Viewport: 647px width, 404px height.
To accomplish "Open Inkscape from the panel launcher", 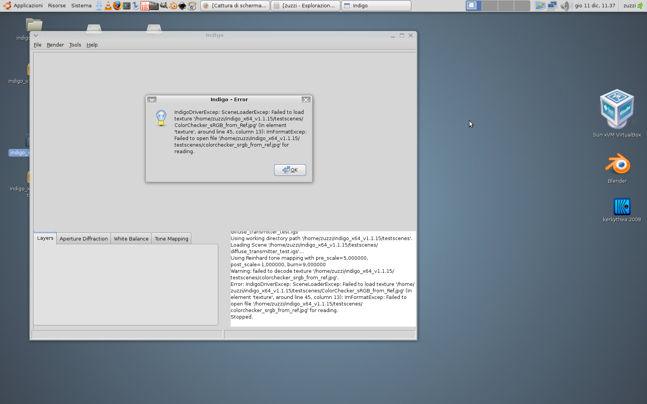I will tap(182, 5).
